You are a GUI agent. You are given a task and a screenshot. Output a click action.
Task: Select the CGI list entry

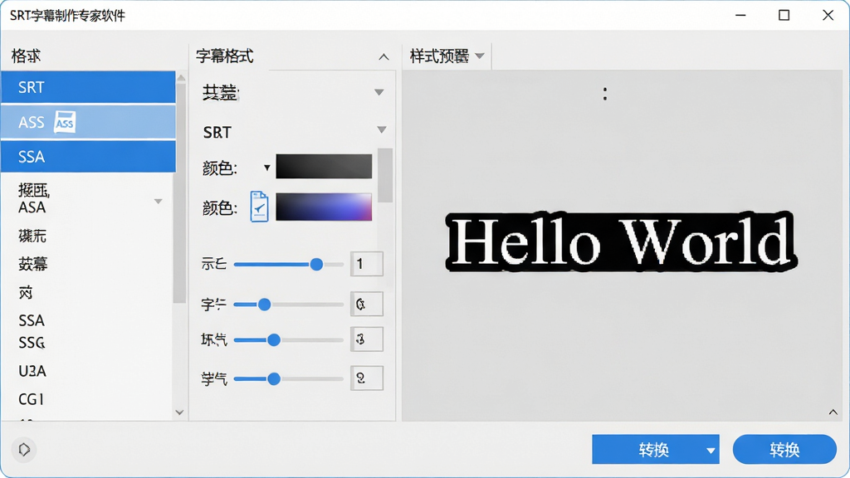tap(31, 399)
